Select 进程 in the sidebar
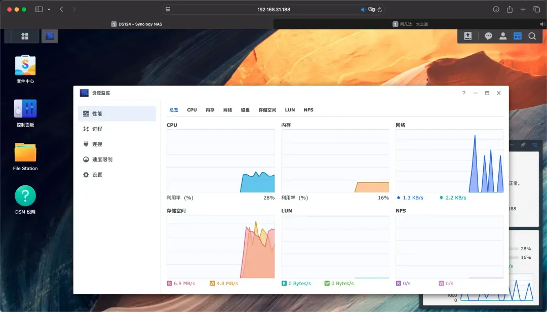 tap(117, 129)
